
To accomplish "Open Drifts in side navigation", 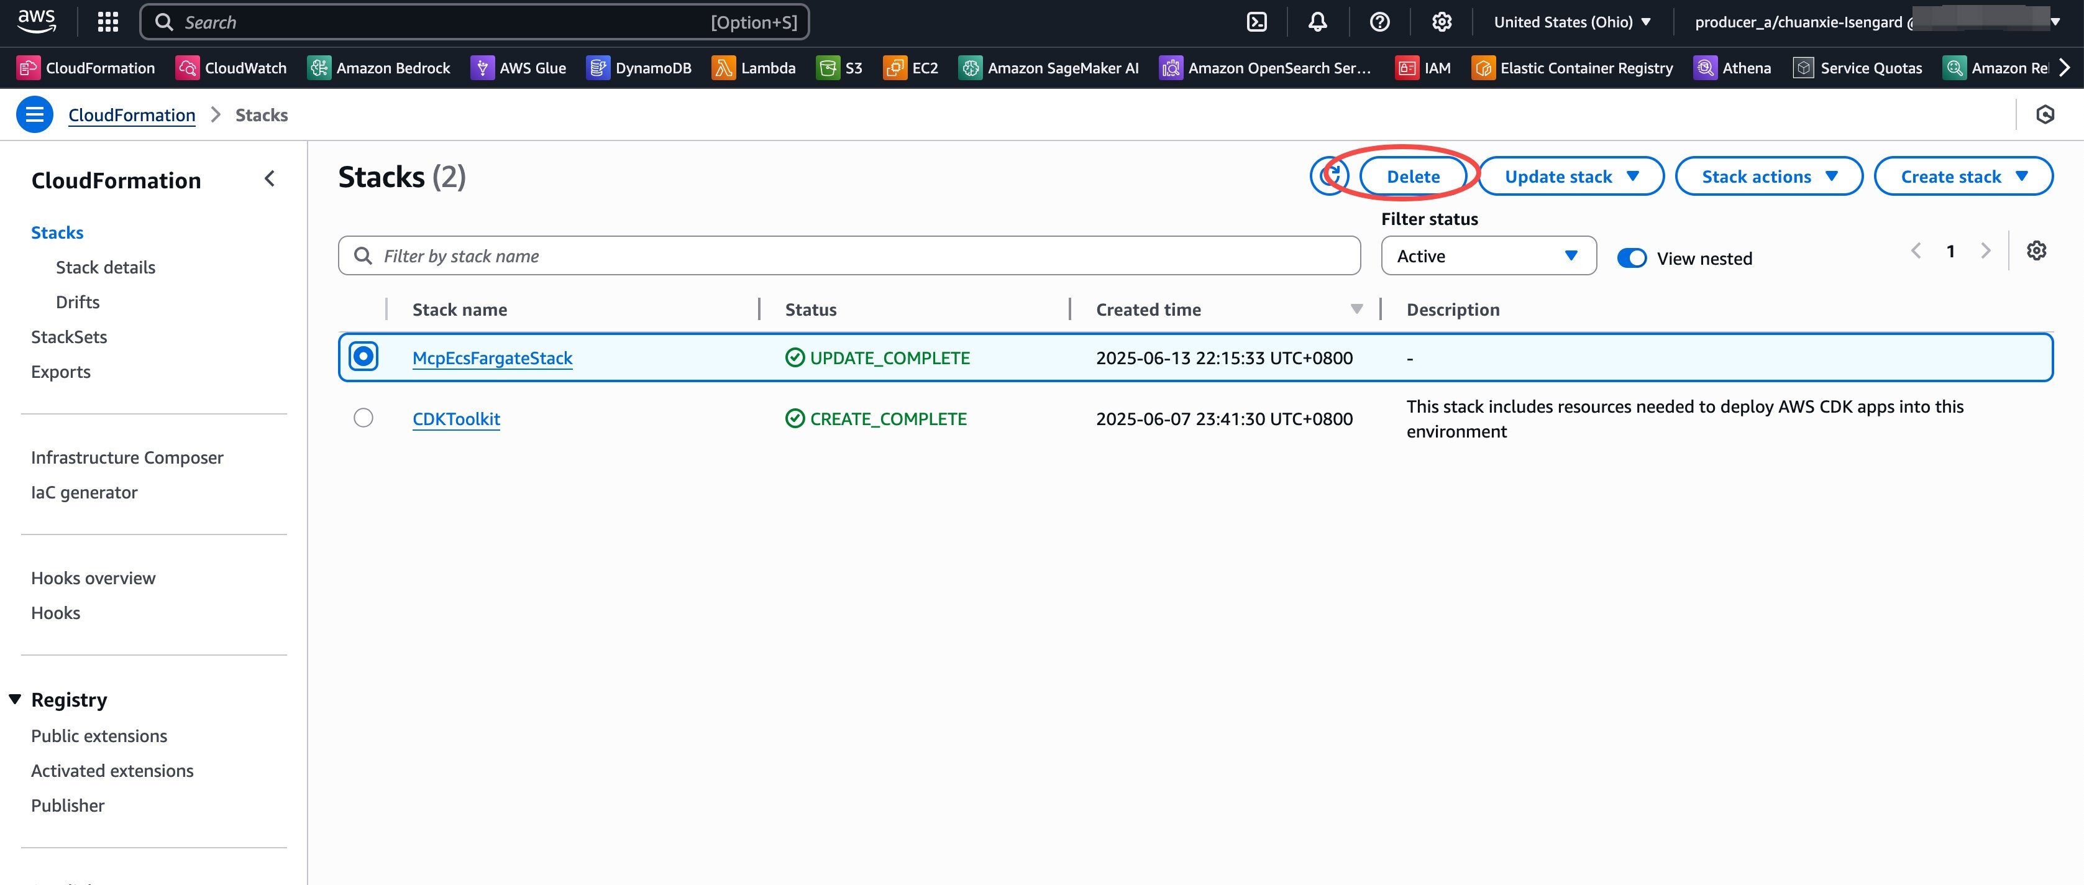I will [78, 303].
